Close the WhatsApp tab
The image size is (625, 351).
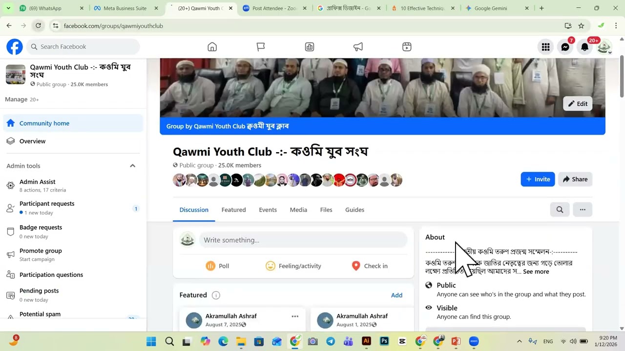pyautogui.click(x=82, y=8)
